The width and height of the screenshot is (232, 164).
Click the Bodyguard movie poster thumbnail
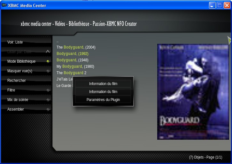pos(193,92)
